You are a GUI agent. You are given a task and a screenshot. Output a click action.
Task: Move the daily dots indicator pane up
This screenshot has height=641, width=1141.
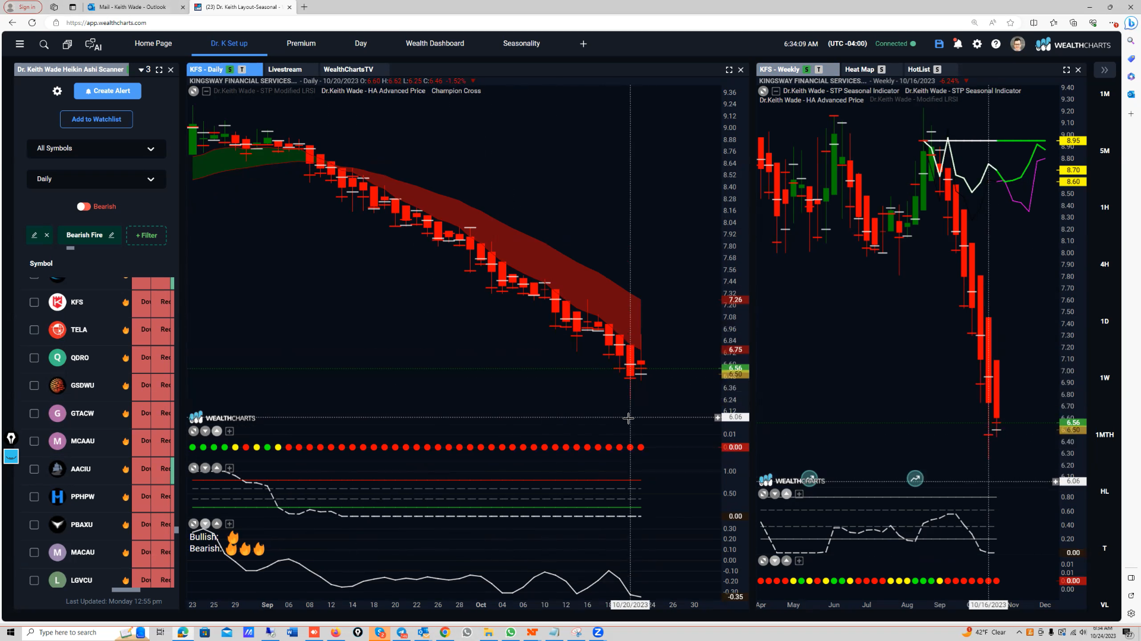(x=217, y=431)
